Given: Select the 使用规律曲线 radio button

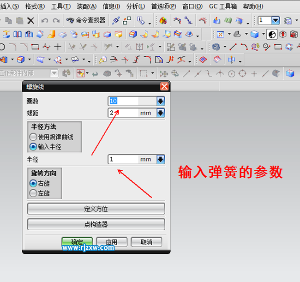Looking at the screenshot, I should (33, 137).
